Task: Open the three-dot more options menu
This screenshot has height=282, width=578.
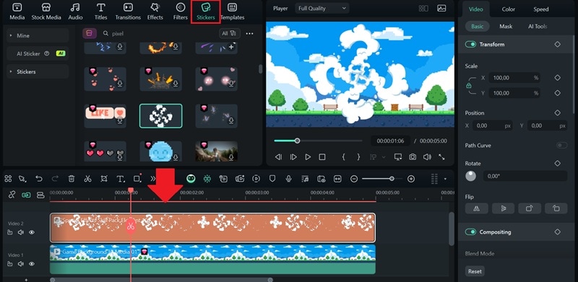Action: (249, 33)
